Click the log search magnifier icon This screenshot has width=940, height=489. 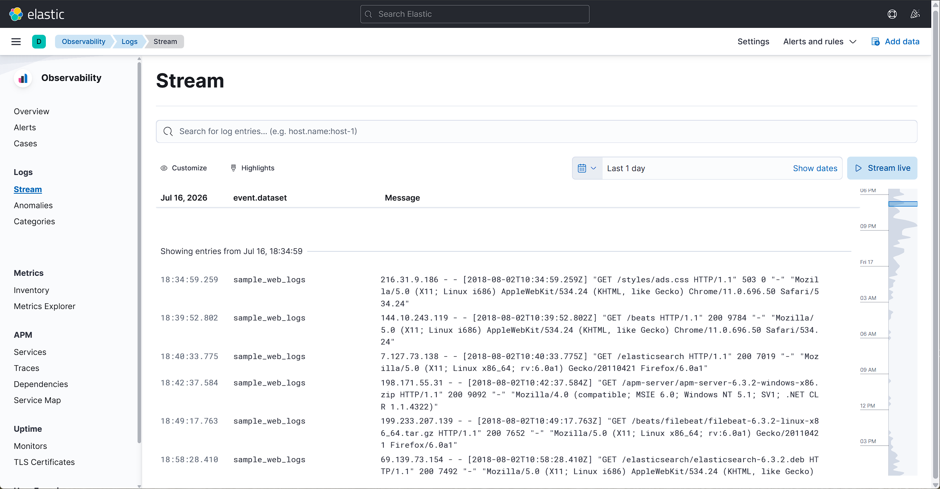(168, 131)
